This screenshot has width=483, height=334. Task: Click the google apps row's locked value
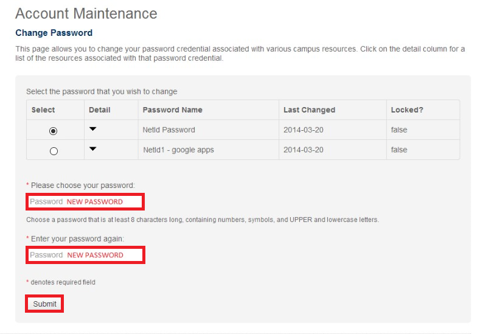399,150
